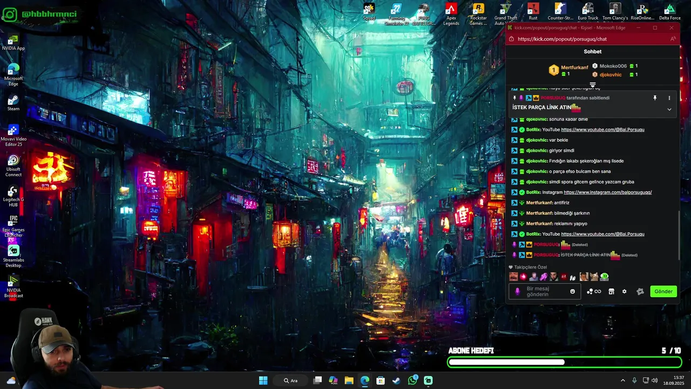The width and height of the screenshot is (691, 389).
Task: Open WhatsApp from the taskbar
Action: coord(412,380)
